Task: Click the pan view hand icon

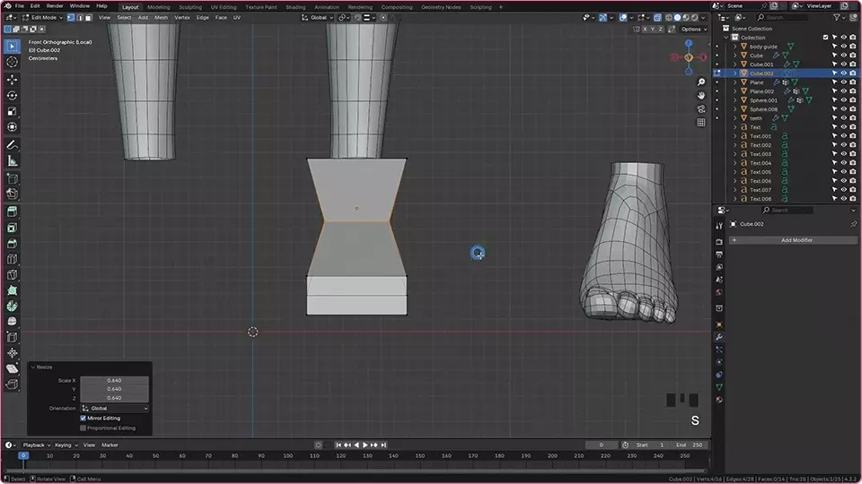Action: (701, 96)
